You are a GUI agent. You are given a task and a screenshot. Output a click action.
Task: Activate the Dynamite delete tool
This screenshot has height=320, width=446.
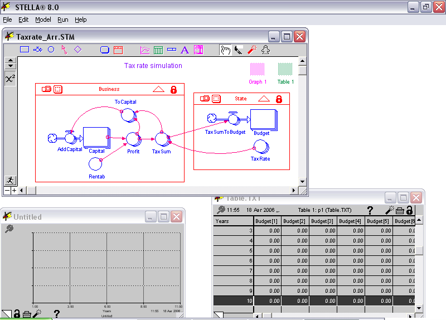[x=252, y=50]
